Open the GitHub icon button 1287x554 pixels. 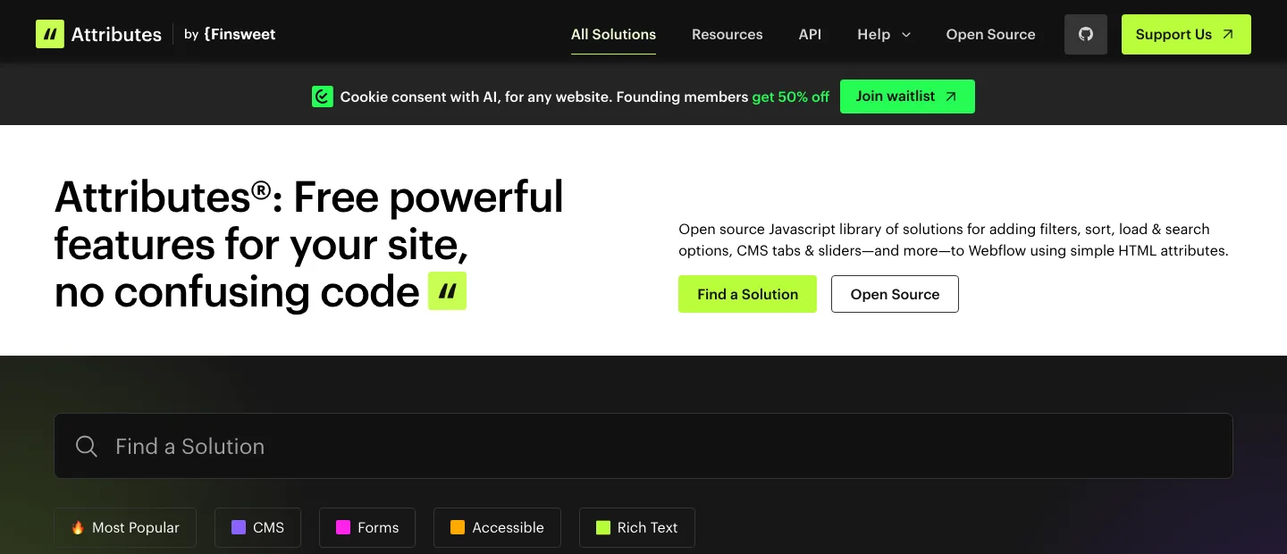(x=1086, y=34)
